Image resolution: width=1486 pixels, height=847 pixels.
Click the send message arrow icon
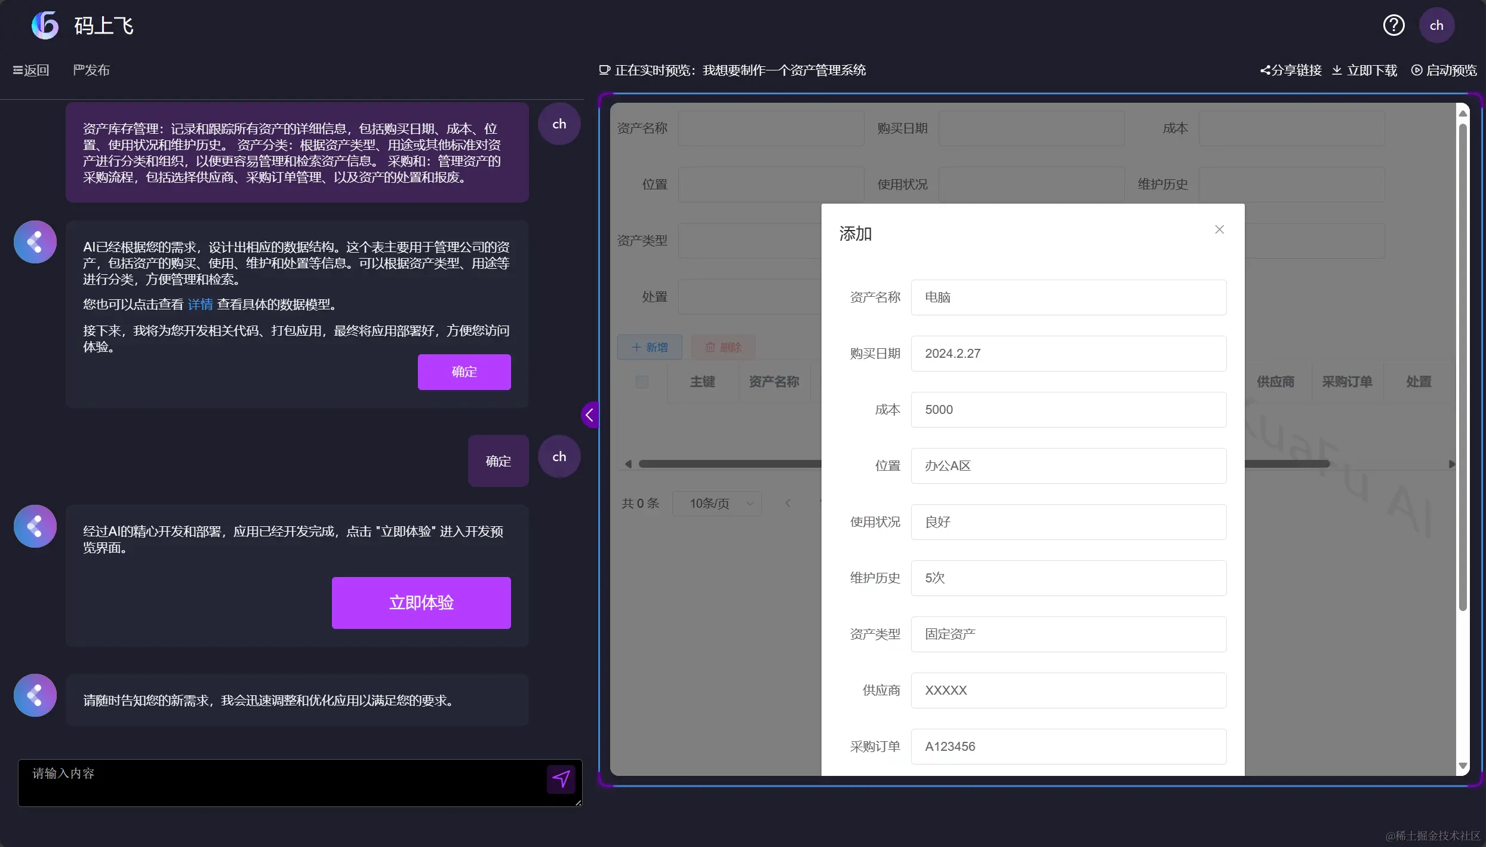(561, 779)
